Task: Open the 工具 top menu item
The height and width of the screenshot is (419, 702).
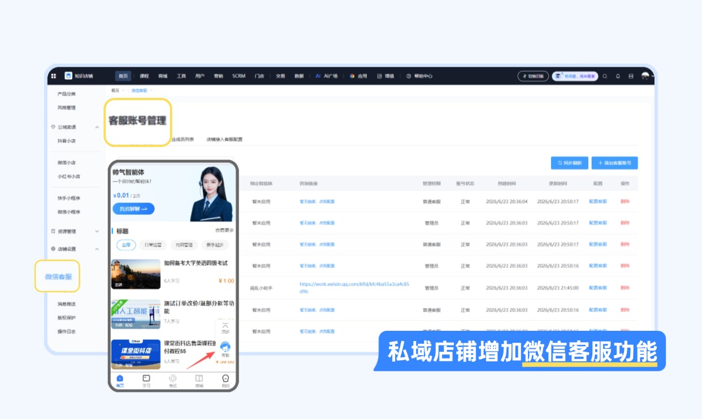Action: pos(181,76)
